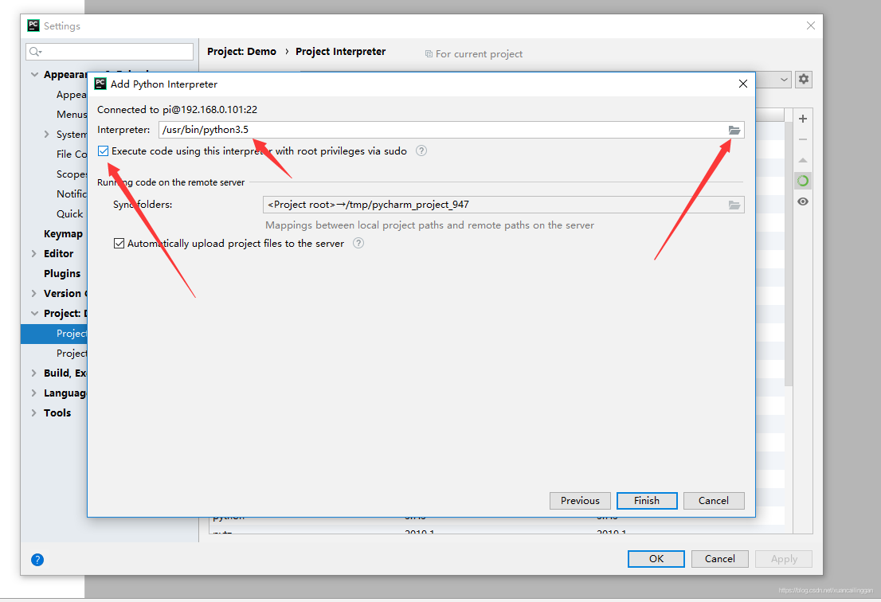The height and width of the screenshot is (602, 881).
Task: Open the interpreter gear settings icon
Action: (x=804, y=79)
